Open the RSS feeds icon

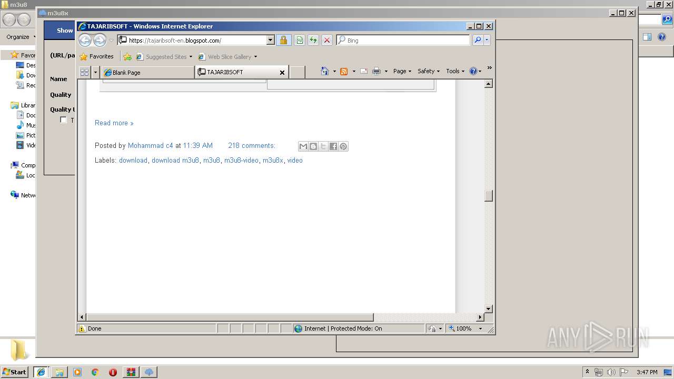point(344,71)
